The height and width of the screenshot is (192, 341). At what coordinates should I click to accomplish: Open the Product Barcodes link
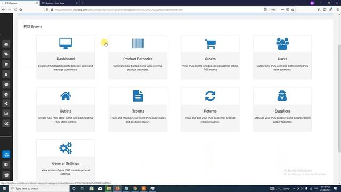coord(138,59)
